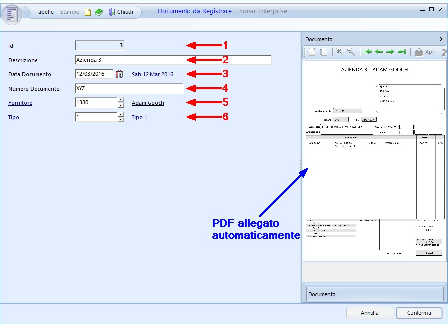
Task: Click Chiudi to close the form
Action: pos(121,12)
